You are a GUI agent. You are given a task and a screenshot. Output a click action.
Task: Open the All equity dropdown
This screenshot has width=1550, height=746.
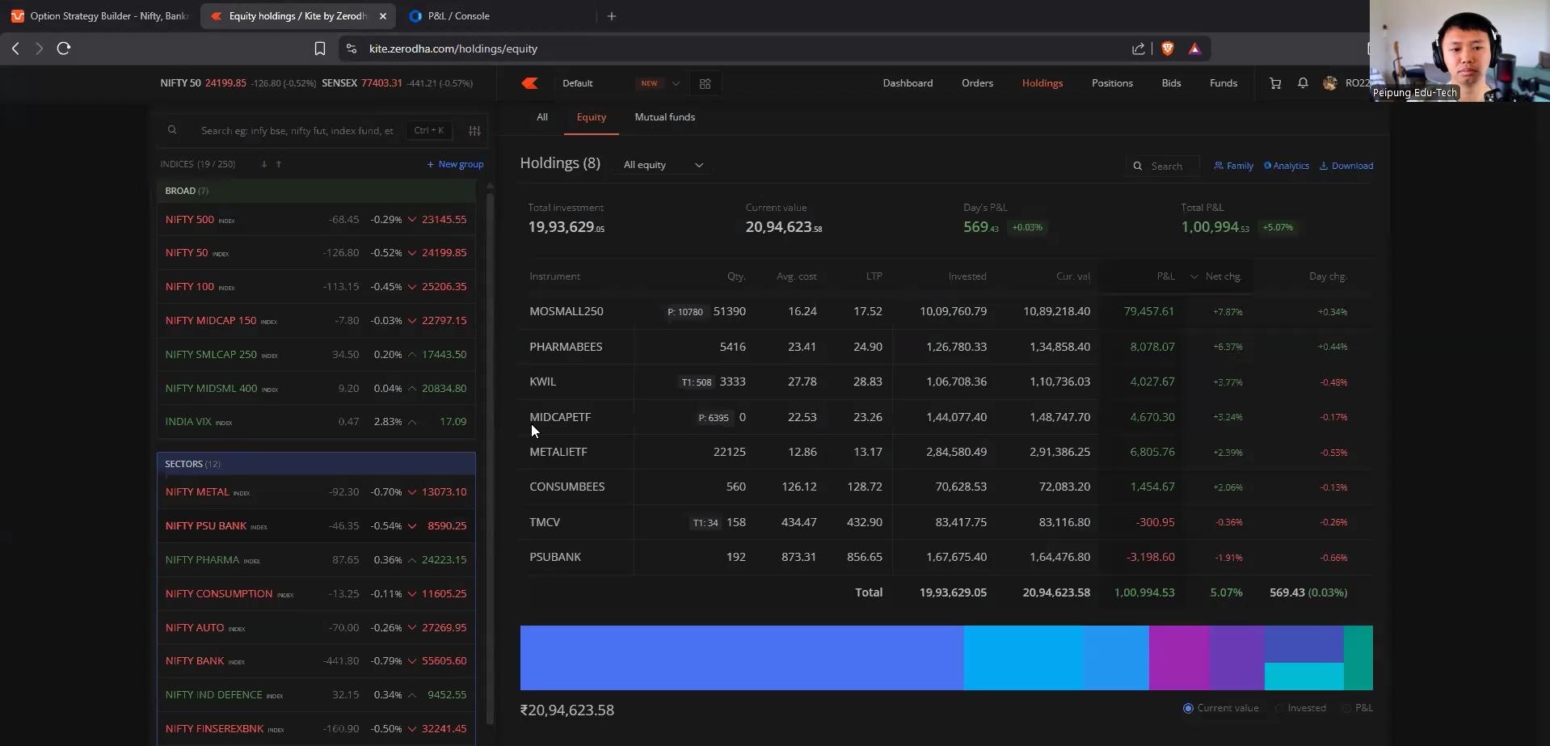click(663, 165)
